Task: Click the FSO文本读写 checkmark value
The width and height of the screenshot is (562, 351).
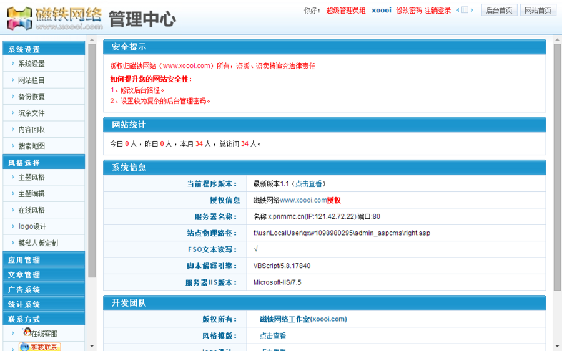Action: pos(255,249)
